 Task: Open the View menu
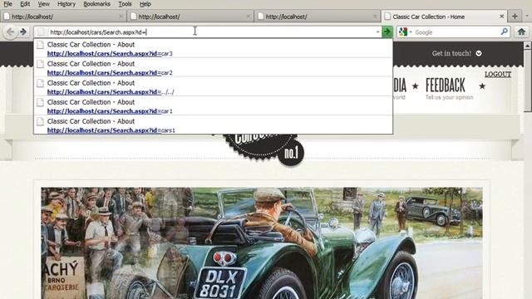43,4
